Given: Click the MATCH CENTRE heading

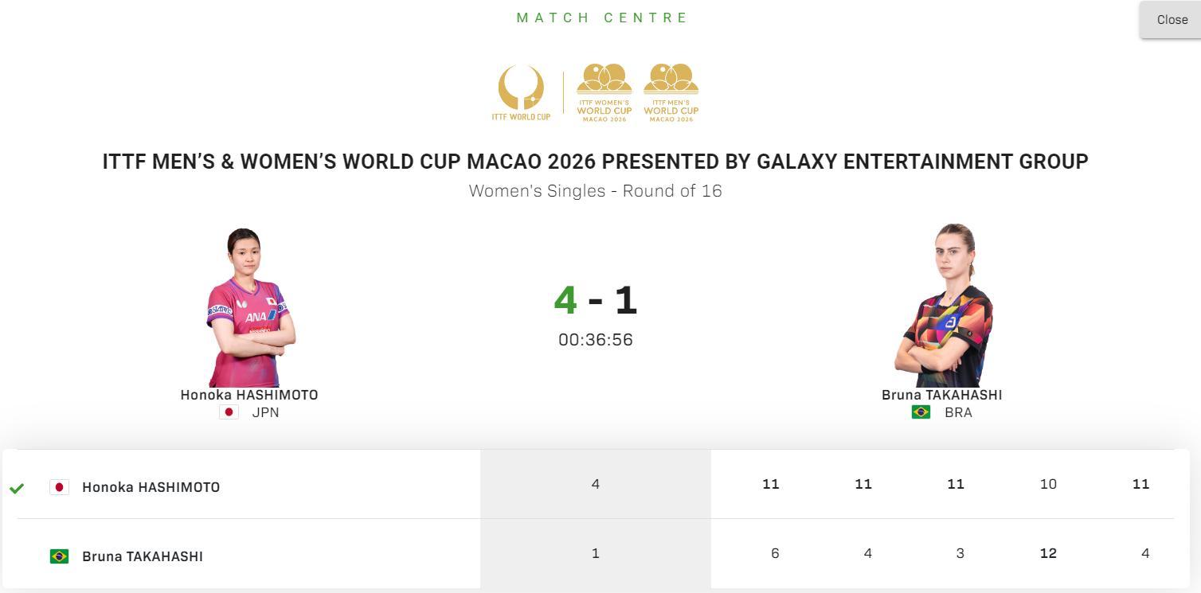Looking at the screenshot, I should tap(602, 18).
